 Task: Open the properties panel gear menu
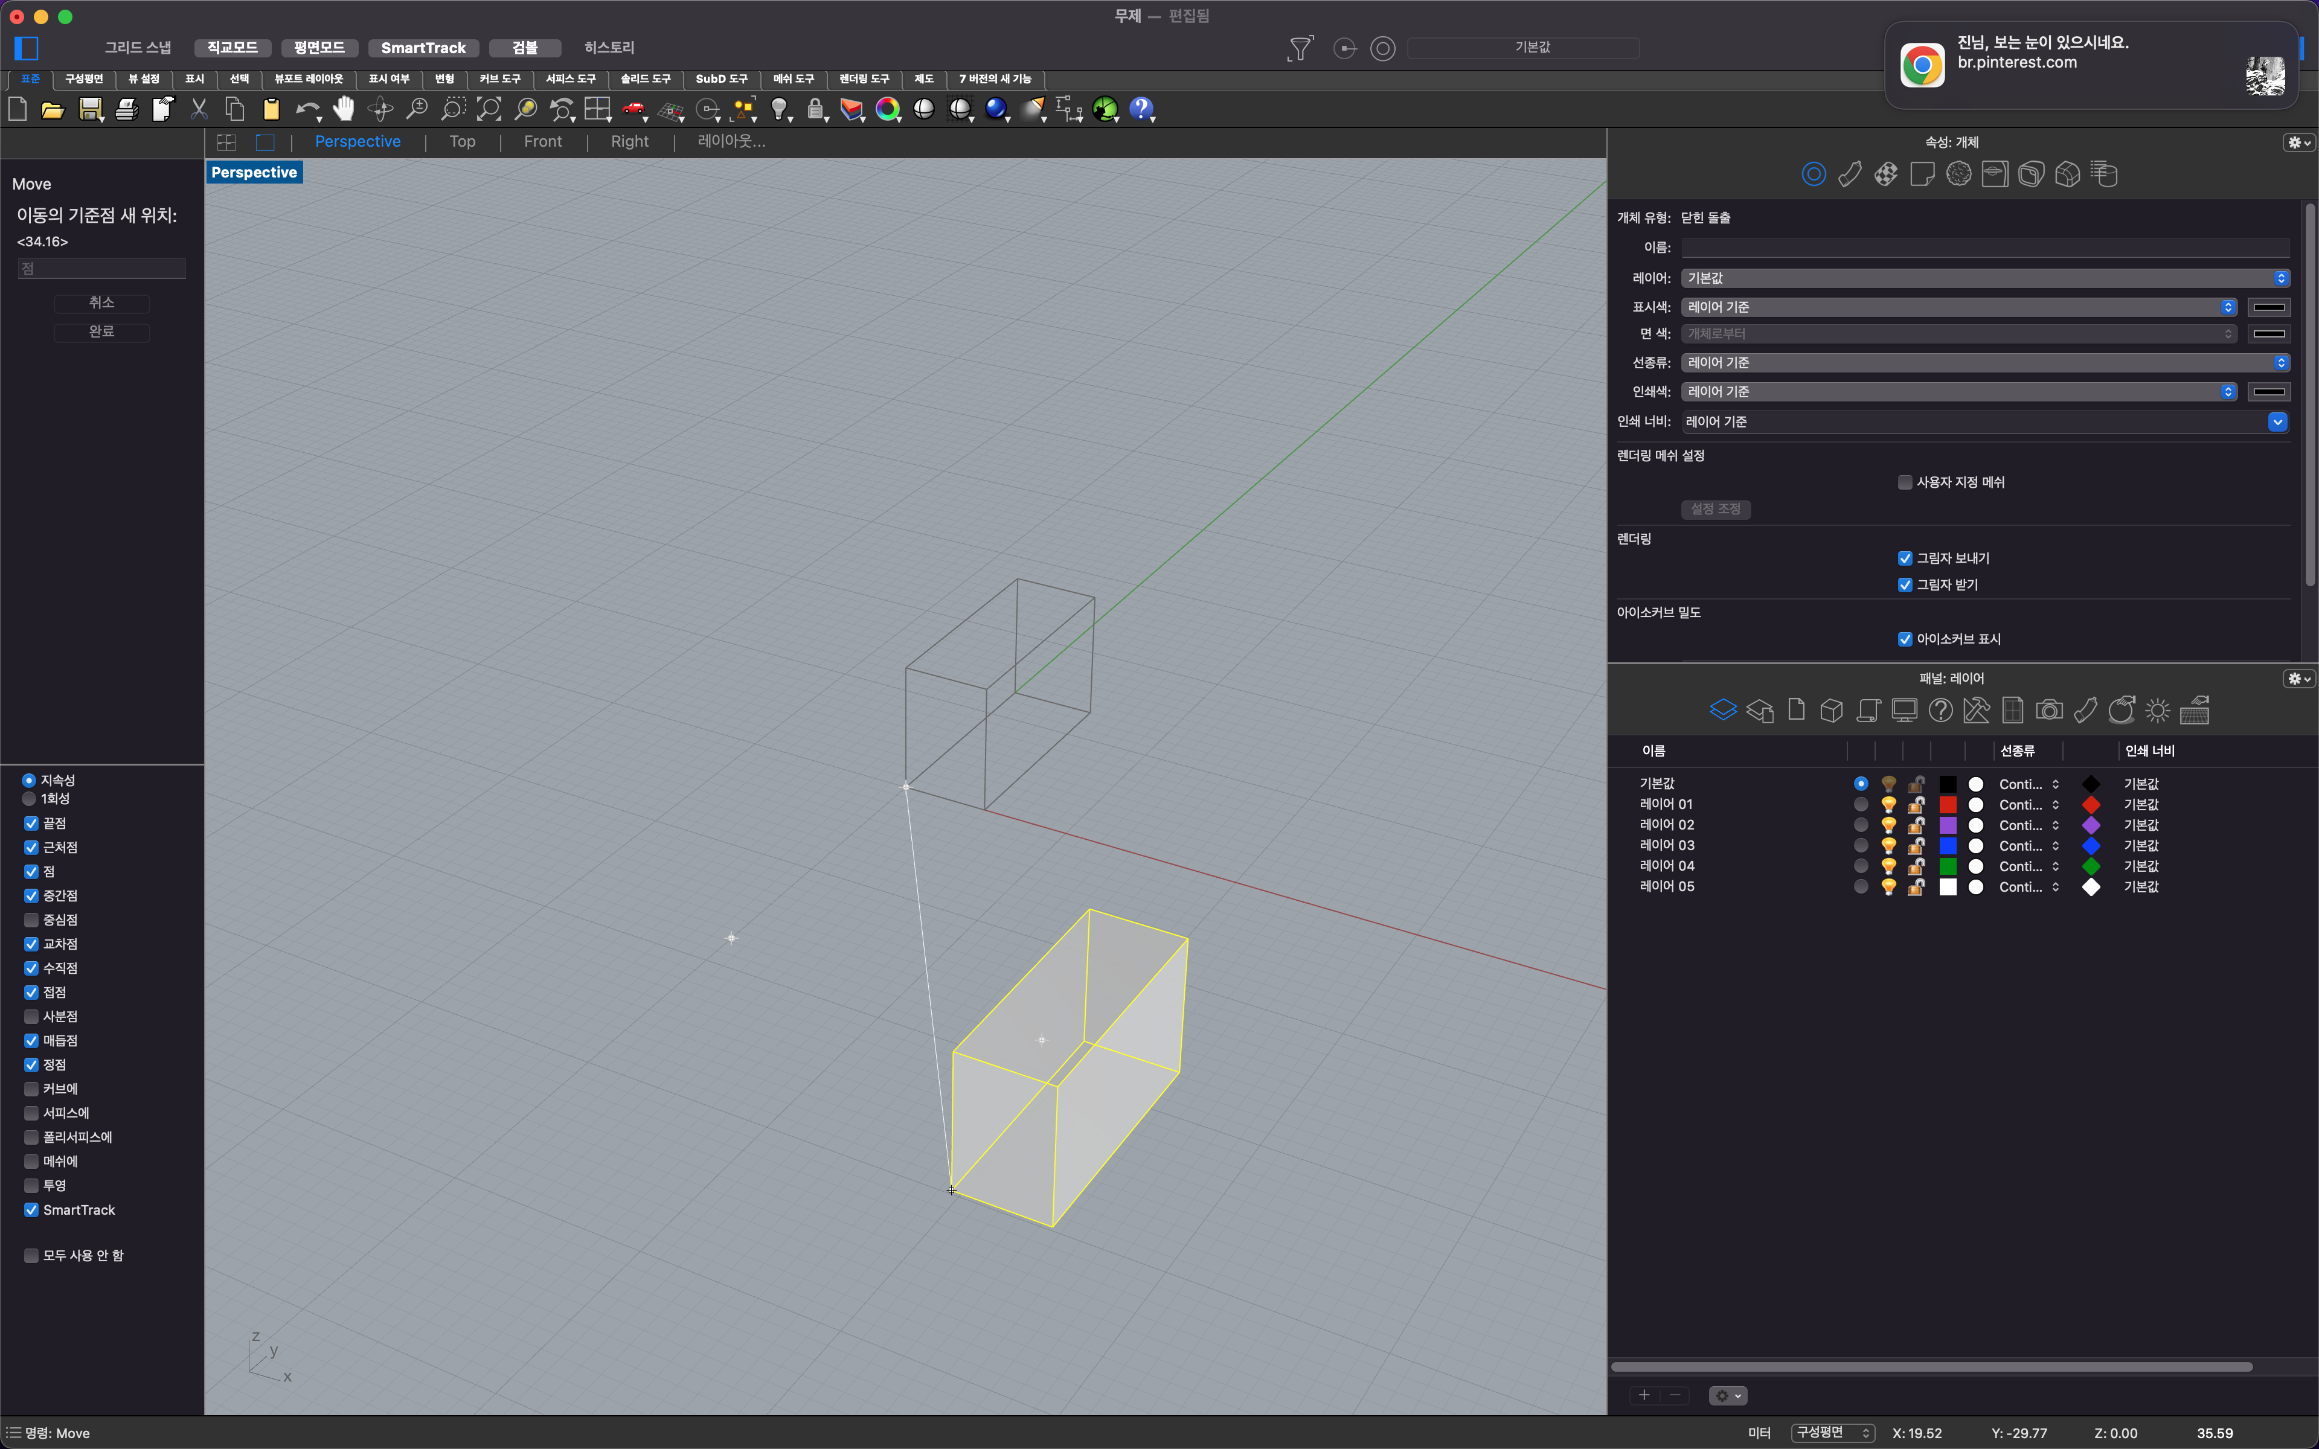tap(2299, 142)
